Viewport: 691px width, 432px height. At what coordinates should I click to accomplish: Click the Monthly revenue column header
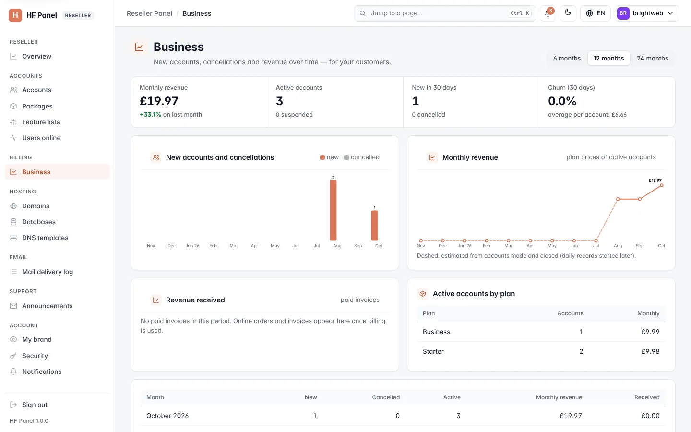(x=559, y=397)
